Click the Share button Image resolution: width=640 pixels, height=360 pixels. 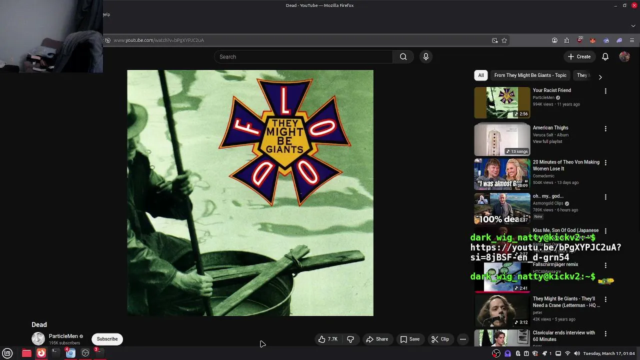coord(377,339)
